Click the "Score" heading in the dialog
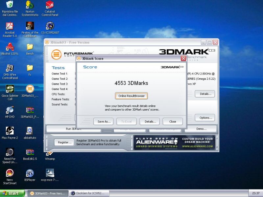Image resolution: width=263 pixels, height=197 pixels. coord(90,67)
